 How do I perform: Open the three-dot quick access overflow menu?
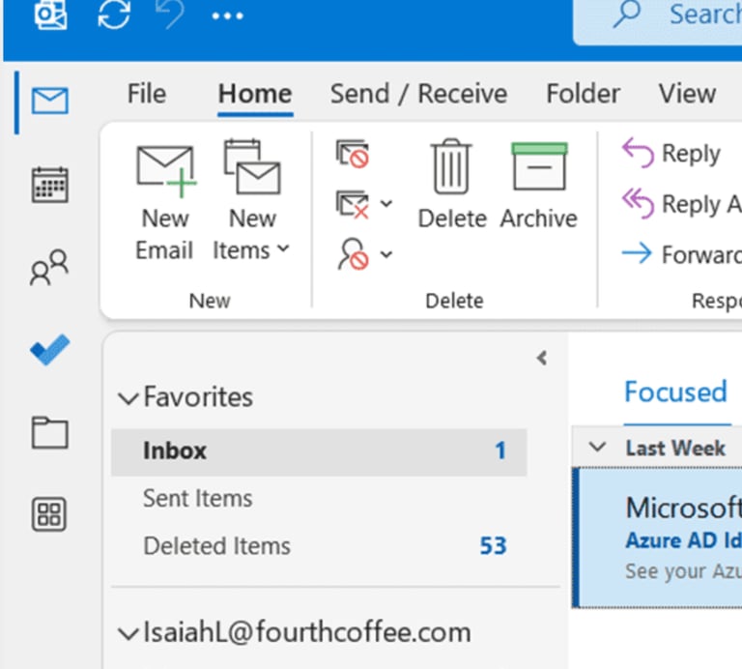[228, 15]
